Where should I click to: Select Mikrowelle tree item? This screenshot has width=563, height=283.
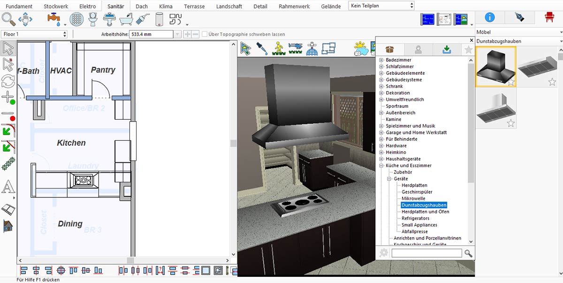pyautogui.click(x=413, y=198)
